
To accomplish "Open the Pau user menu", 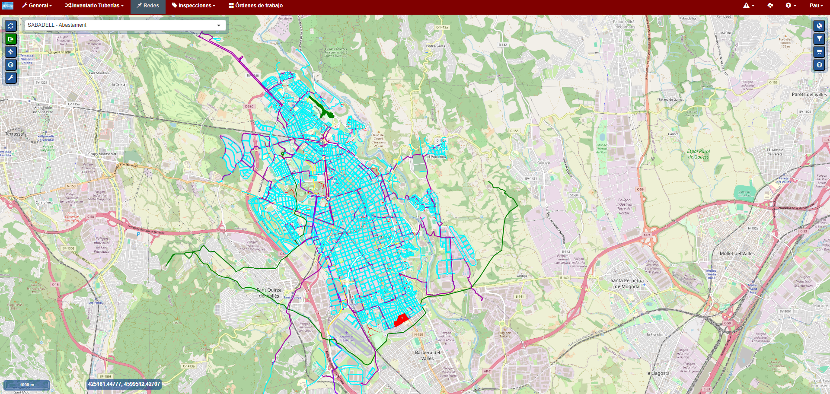I will pos(816,6).
